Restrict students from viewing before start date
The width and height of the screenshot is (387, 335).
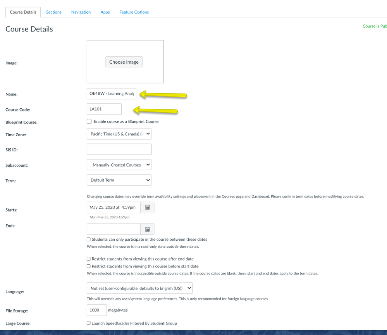(89, 266)
